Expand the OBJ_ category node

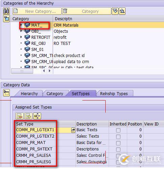click(x=21, y=31)
